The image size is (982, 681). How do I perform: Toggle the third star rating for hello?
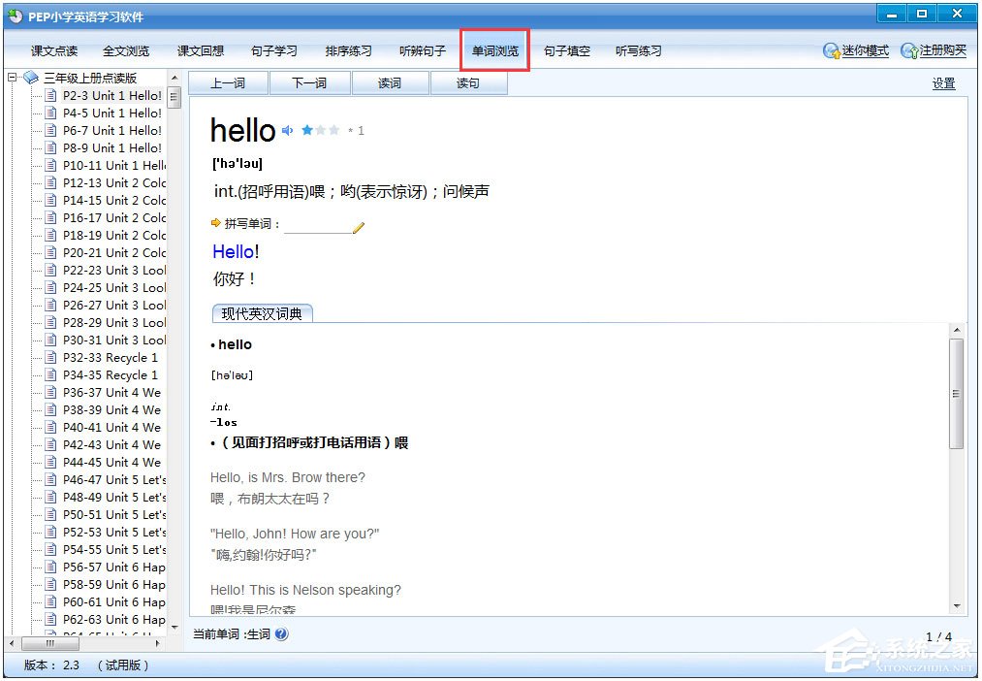coord(335,130)
